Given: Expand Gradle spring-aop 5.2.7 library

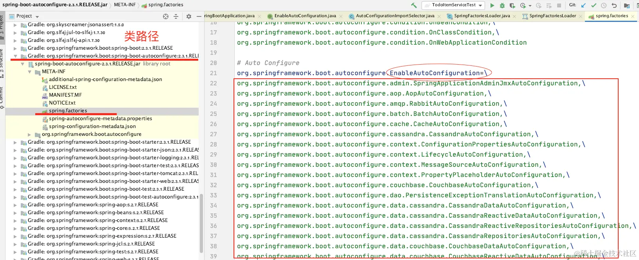Looking at the screenshot, I should click(15, 205).
